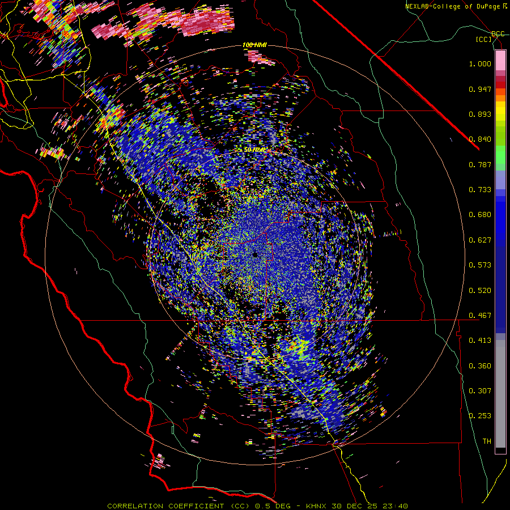The height and width of the screenshot is (510, 510).
Task: Click the 50 NMI range ring label
Action: click(x=254, y=150)
